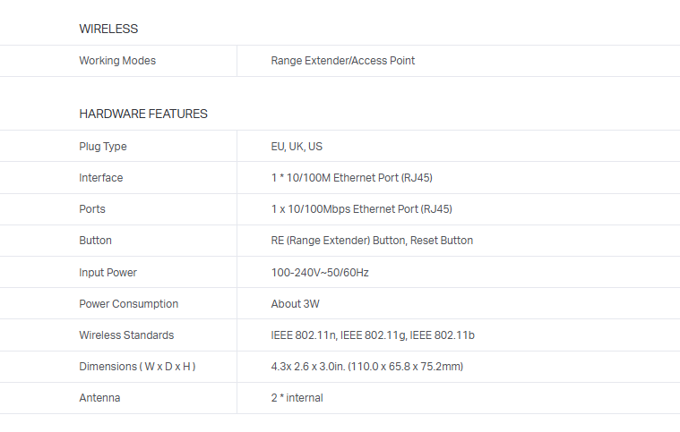The width and height of the screenshot is (680, 432).
Task: Click the Range Extender/Access Point value
Action: tap(342, 61)
